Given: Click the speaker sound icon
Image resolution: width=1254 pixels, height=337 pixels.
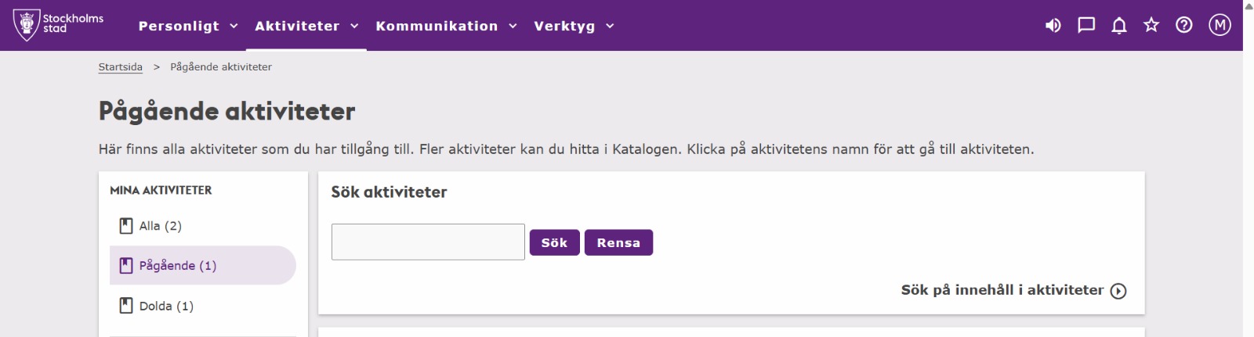Looking at the screenshot, I should pos(1053,26).
